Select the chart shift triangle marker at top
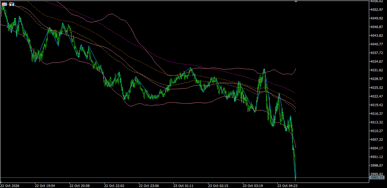 tap(296, 2)
